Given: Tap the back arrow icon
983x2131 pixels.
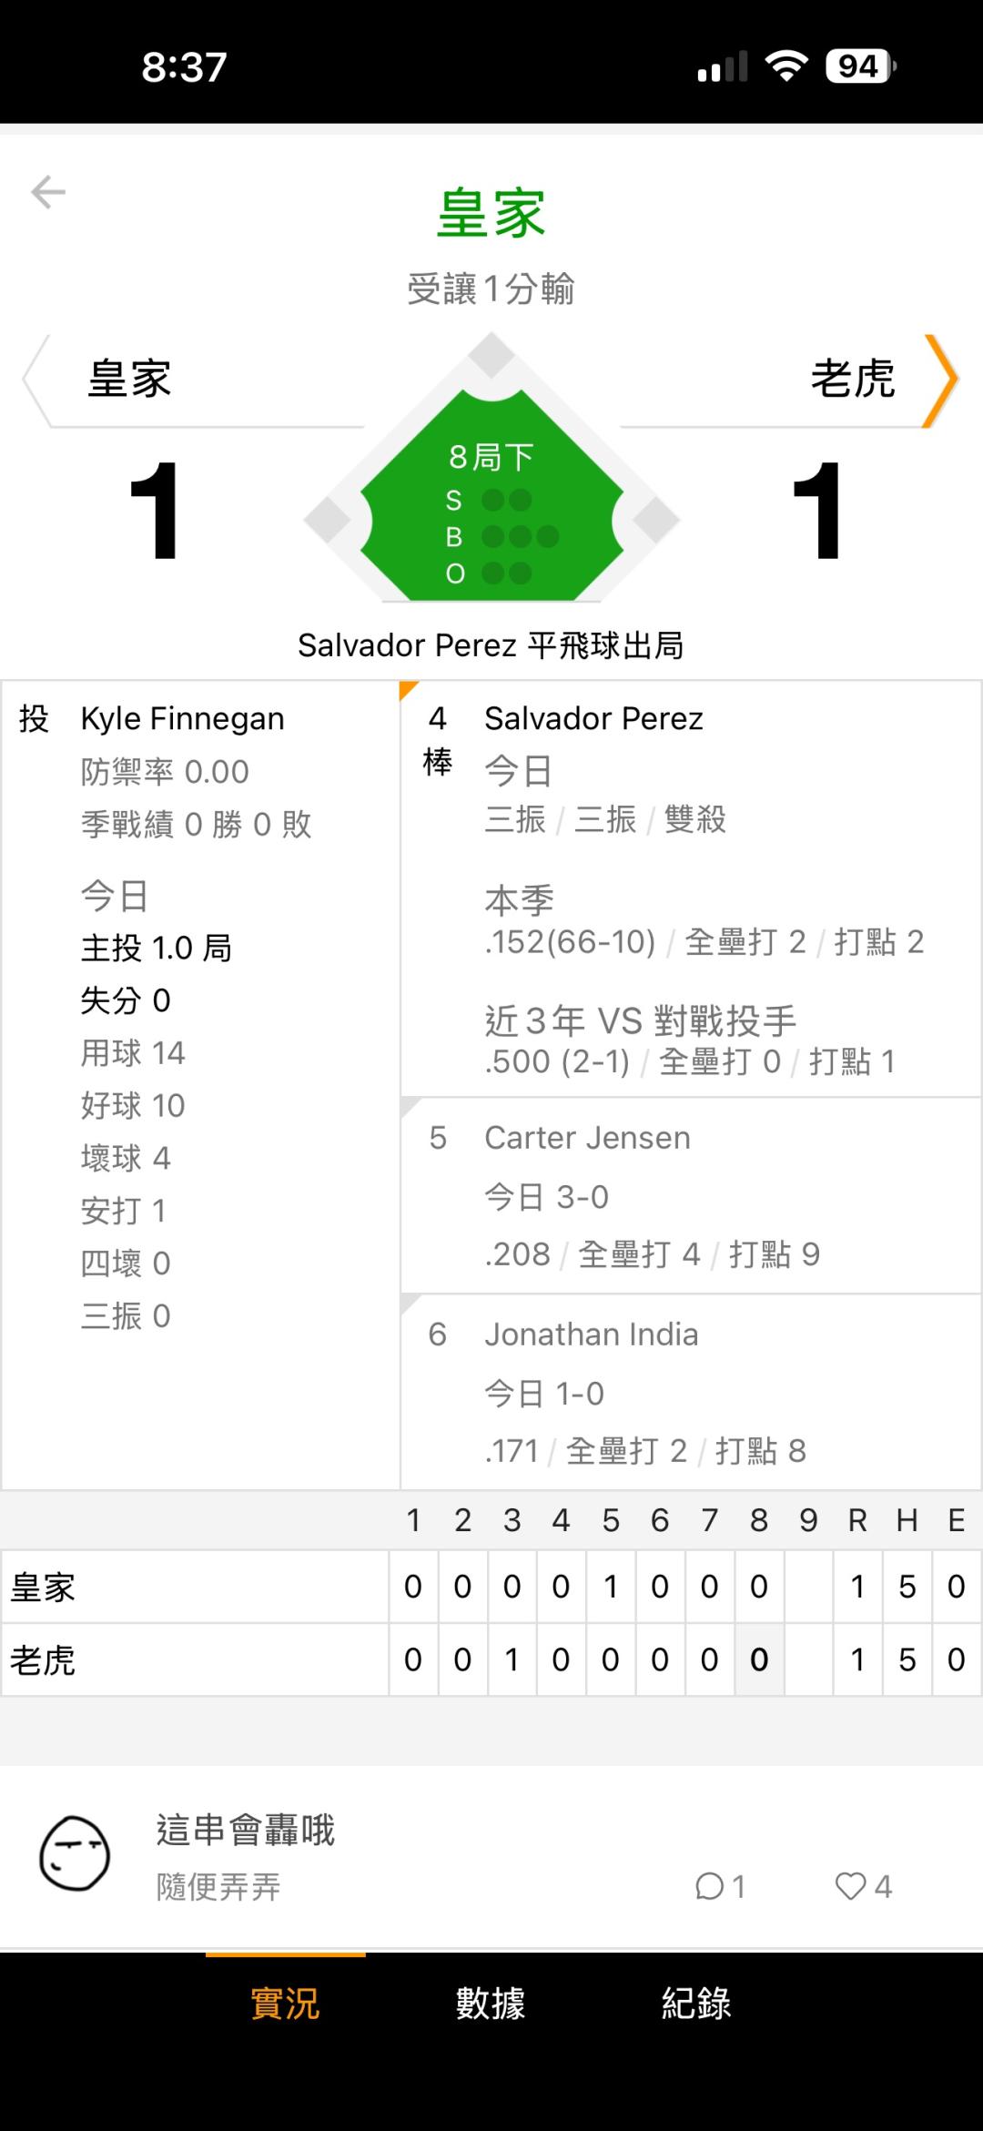Looking at the screenshot, I should [48, 192].
